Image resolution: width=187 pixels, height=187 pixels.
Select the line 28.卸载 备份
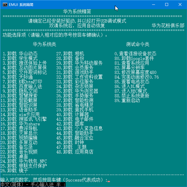[70, 58]
